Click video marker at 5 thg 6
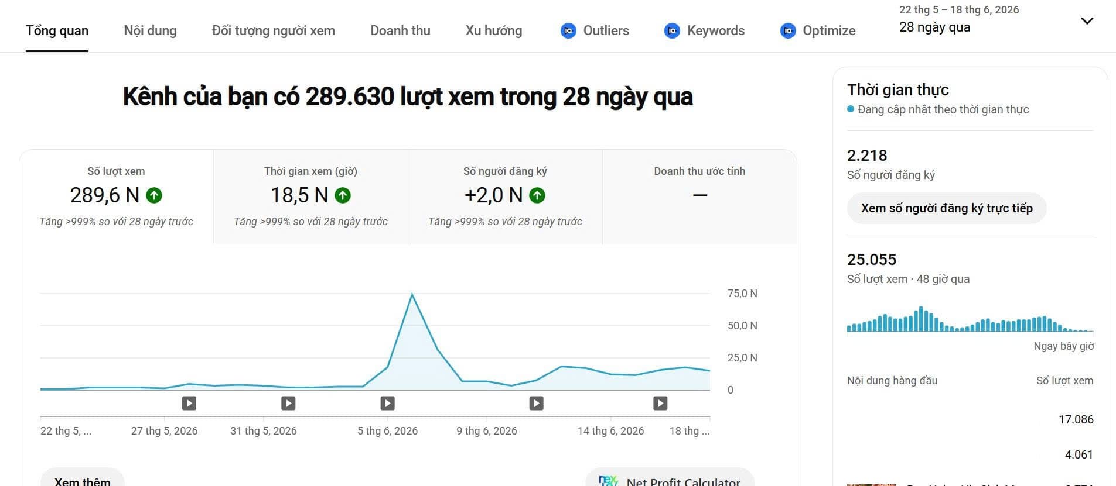This screenshot has width=1116, height=486. [x=387, y=403]
